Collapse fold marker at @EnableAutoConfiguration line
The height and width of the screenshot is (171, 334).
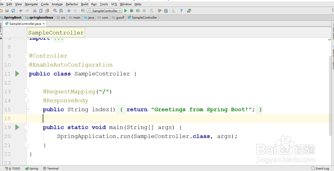click(x=26, y=64)
